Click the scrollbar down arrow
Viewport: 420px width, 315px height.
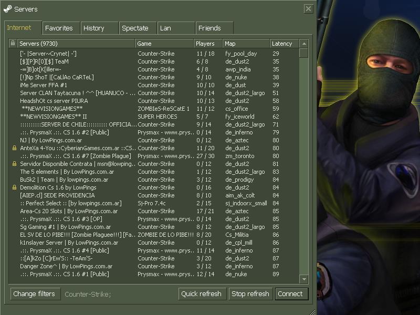(x=304, y=279)
